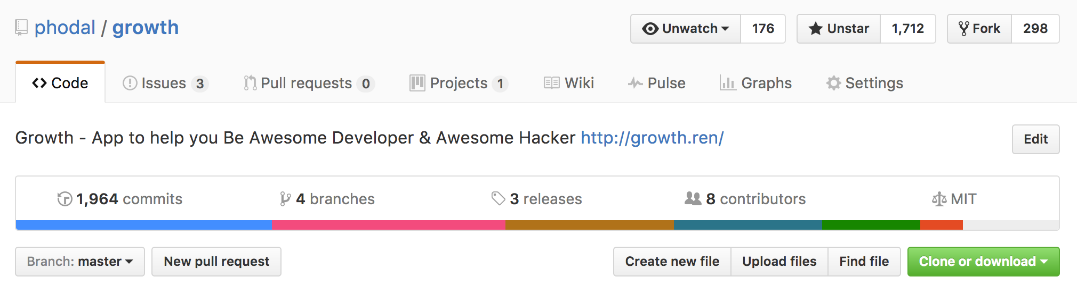Click the pink segment of language bar
Screen dimensions: 1077x285
pos(389,225)
